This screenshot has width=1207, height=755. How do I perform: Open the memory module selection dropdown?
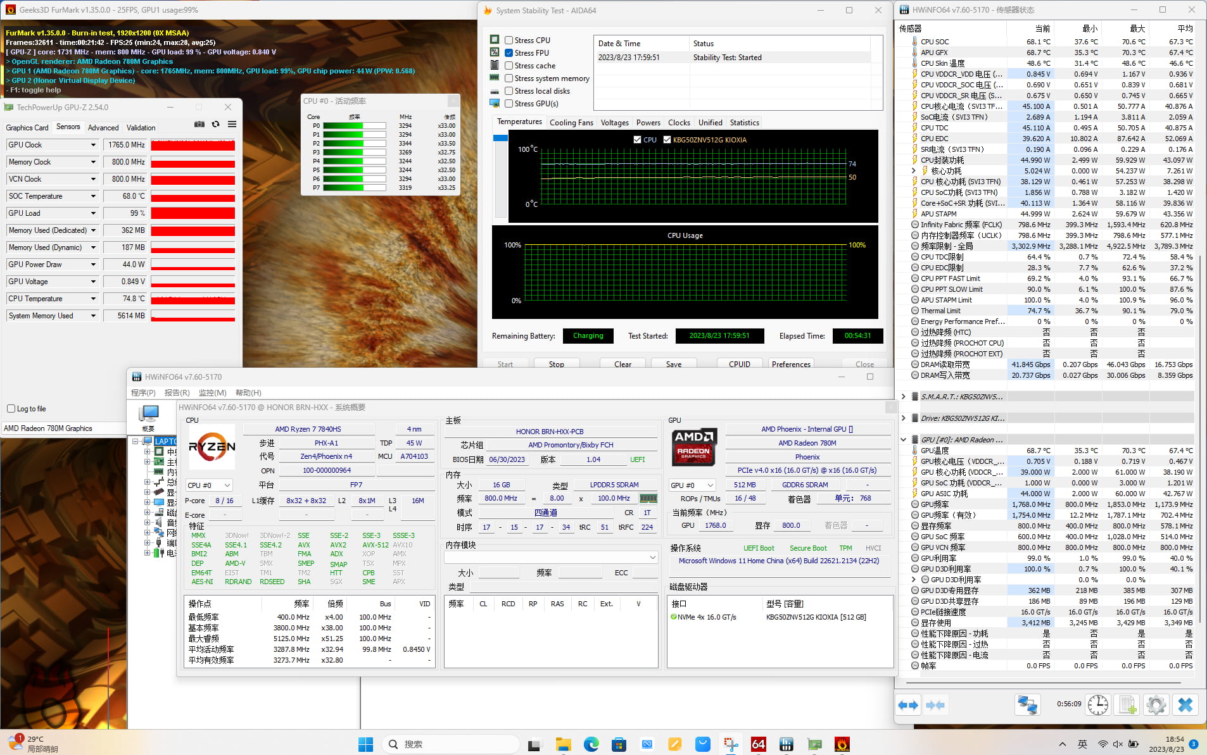551,558
